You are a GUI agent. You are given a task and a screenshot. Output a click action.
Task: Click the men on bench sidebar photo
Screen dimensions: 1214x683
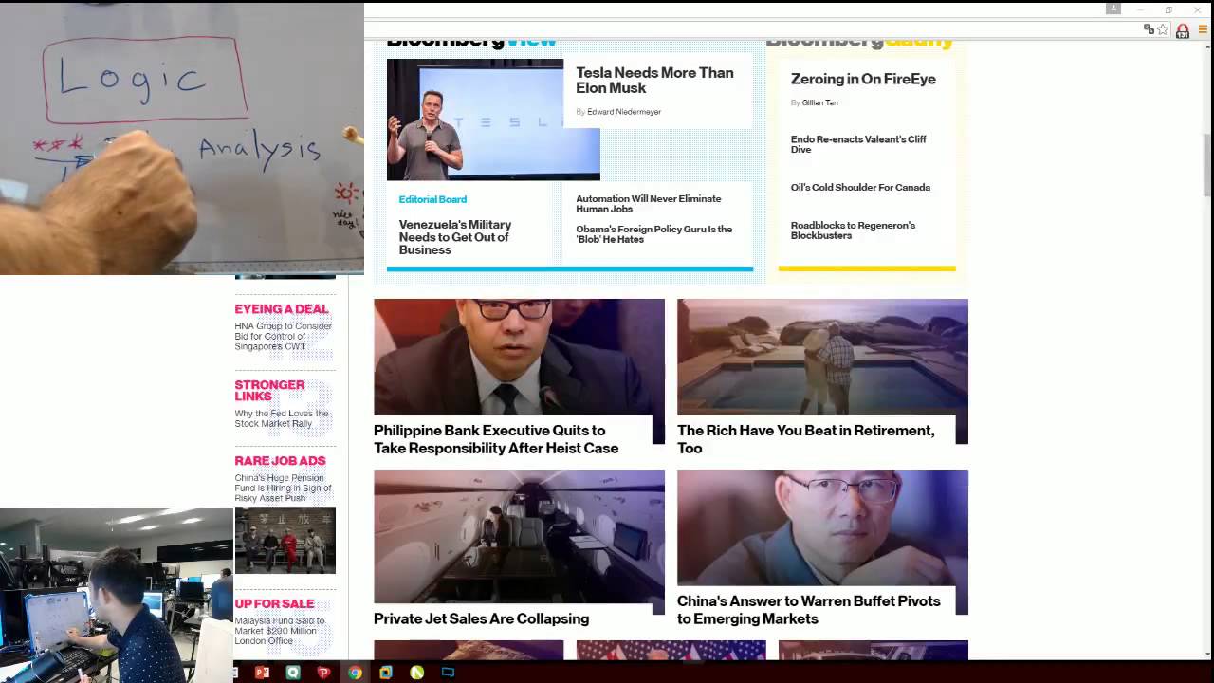pyautogui.click(x=285, y=541)
